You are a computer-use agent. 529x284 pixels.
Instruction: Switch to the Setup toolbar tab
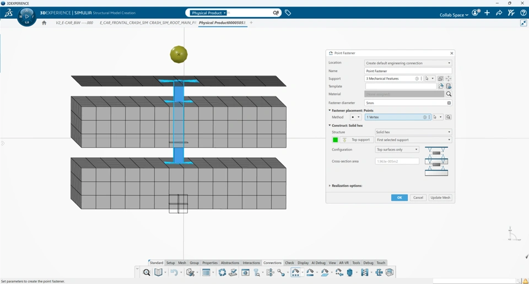tap(171, 262)
